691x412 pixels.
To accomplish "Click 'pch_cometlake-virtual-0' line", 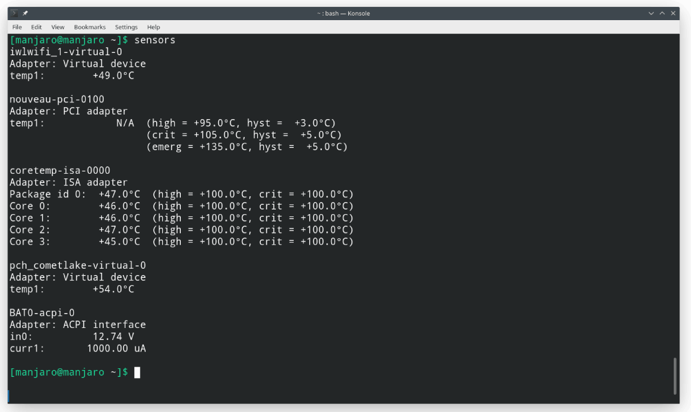I will (78, 265).
